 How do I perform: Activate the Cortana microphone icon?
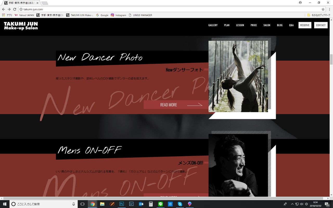(74, 204)
